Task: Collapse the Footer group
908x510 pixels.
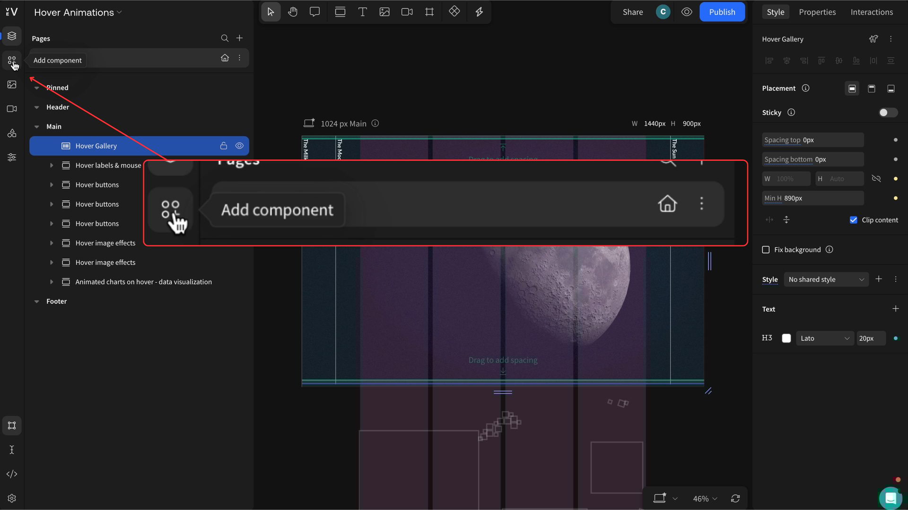Action: coord(36,301)
